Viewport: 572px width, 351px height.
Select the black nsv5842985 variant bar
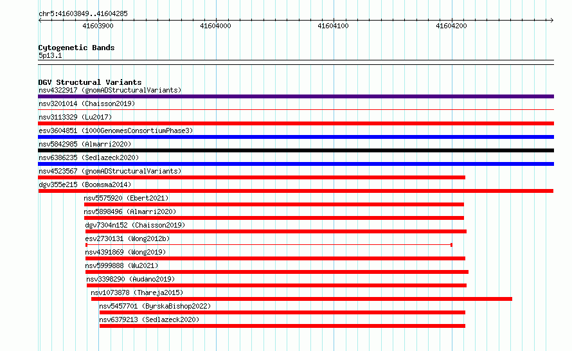click(296, 150)
